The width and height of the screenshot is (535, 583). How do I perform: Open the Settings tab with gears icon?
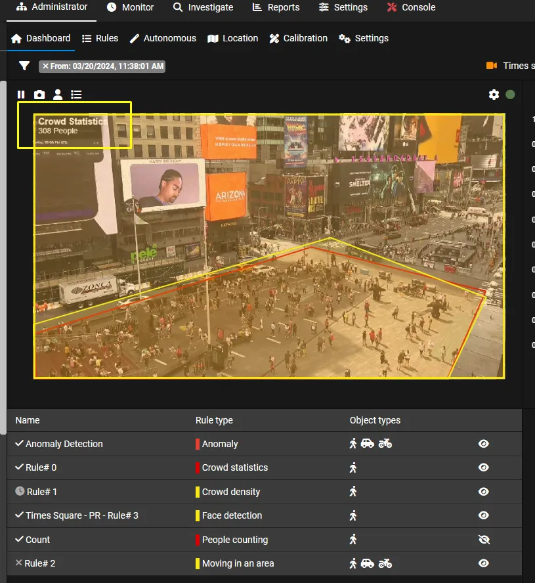pos(364,38)
